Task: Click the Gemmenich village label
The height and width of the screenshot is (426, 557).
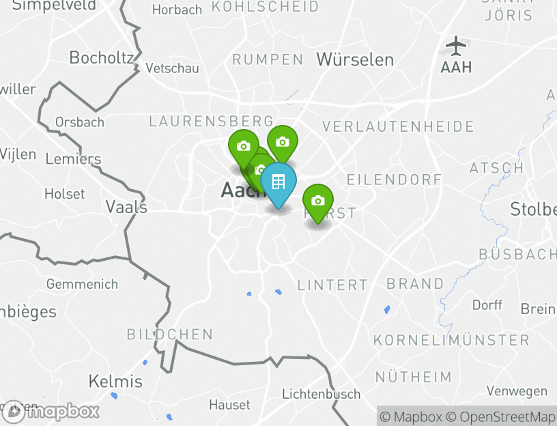Action: [82, 284]
